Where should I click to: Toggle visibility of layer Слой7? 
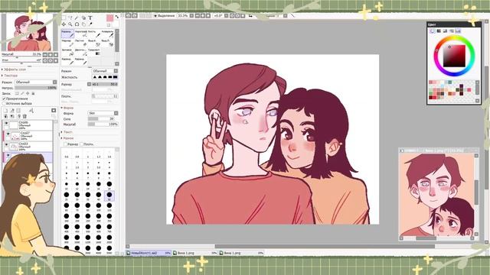8,134
